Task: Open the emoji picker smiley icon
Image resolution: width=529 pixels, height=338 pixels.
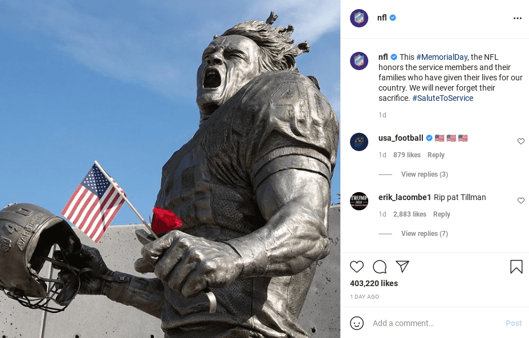Action: 357,323
